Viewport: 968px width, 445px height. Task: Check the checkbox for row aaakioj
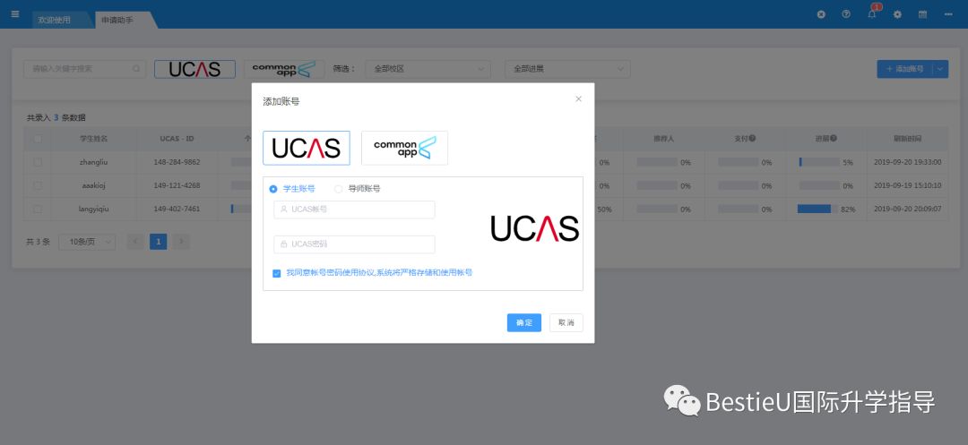coord(38,185)
